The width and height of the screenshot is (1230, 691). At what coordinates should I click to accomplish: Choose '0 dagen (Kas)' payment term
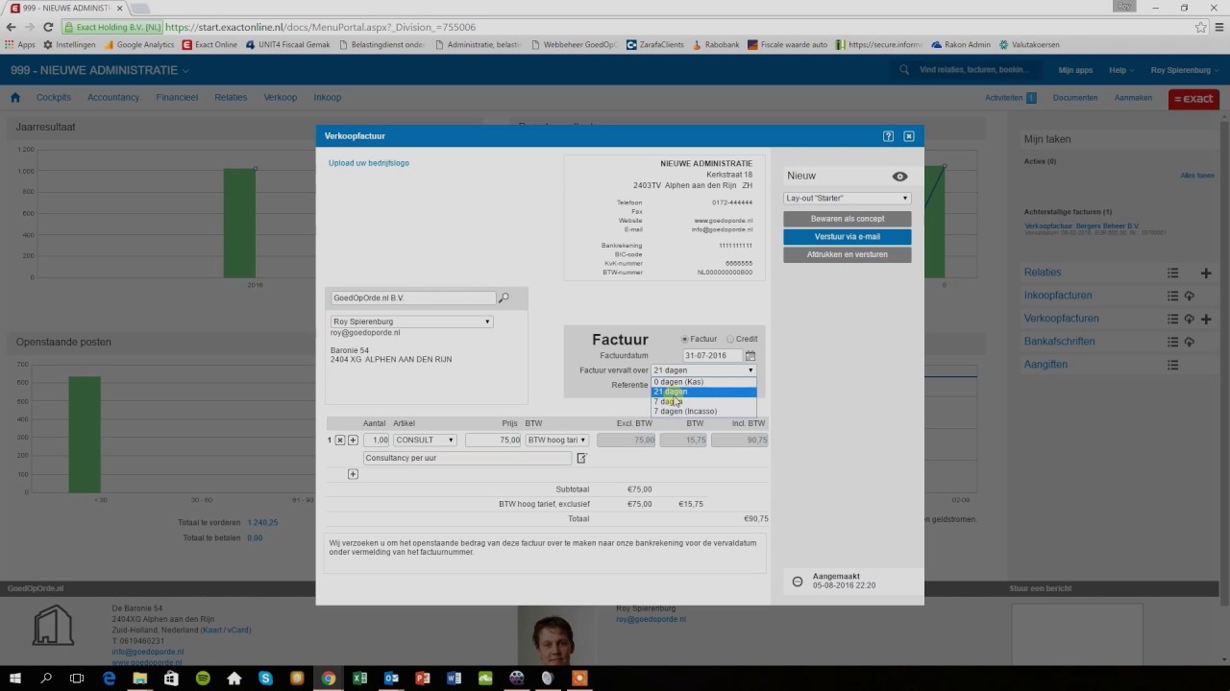click(x=704, y=382)
